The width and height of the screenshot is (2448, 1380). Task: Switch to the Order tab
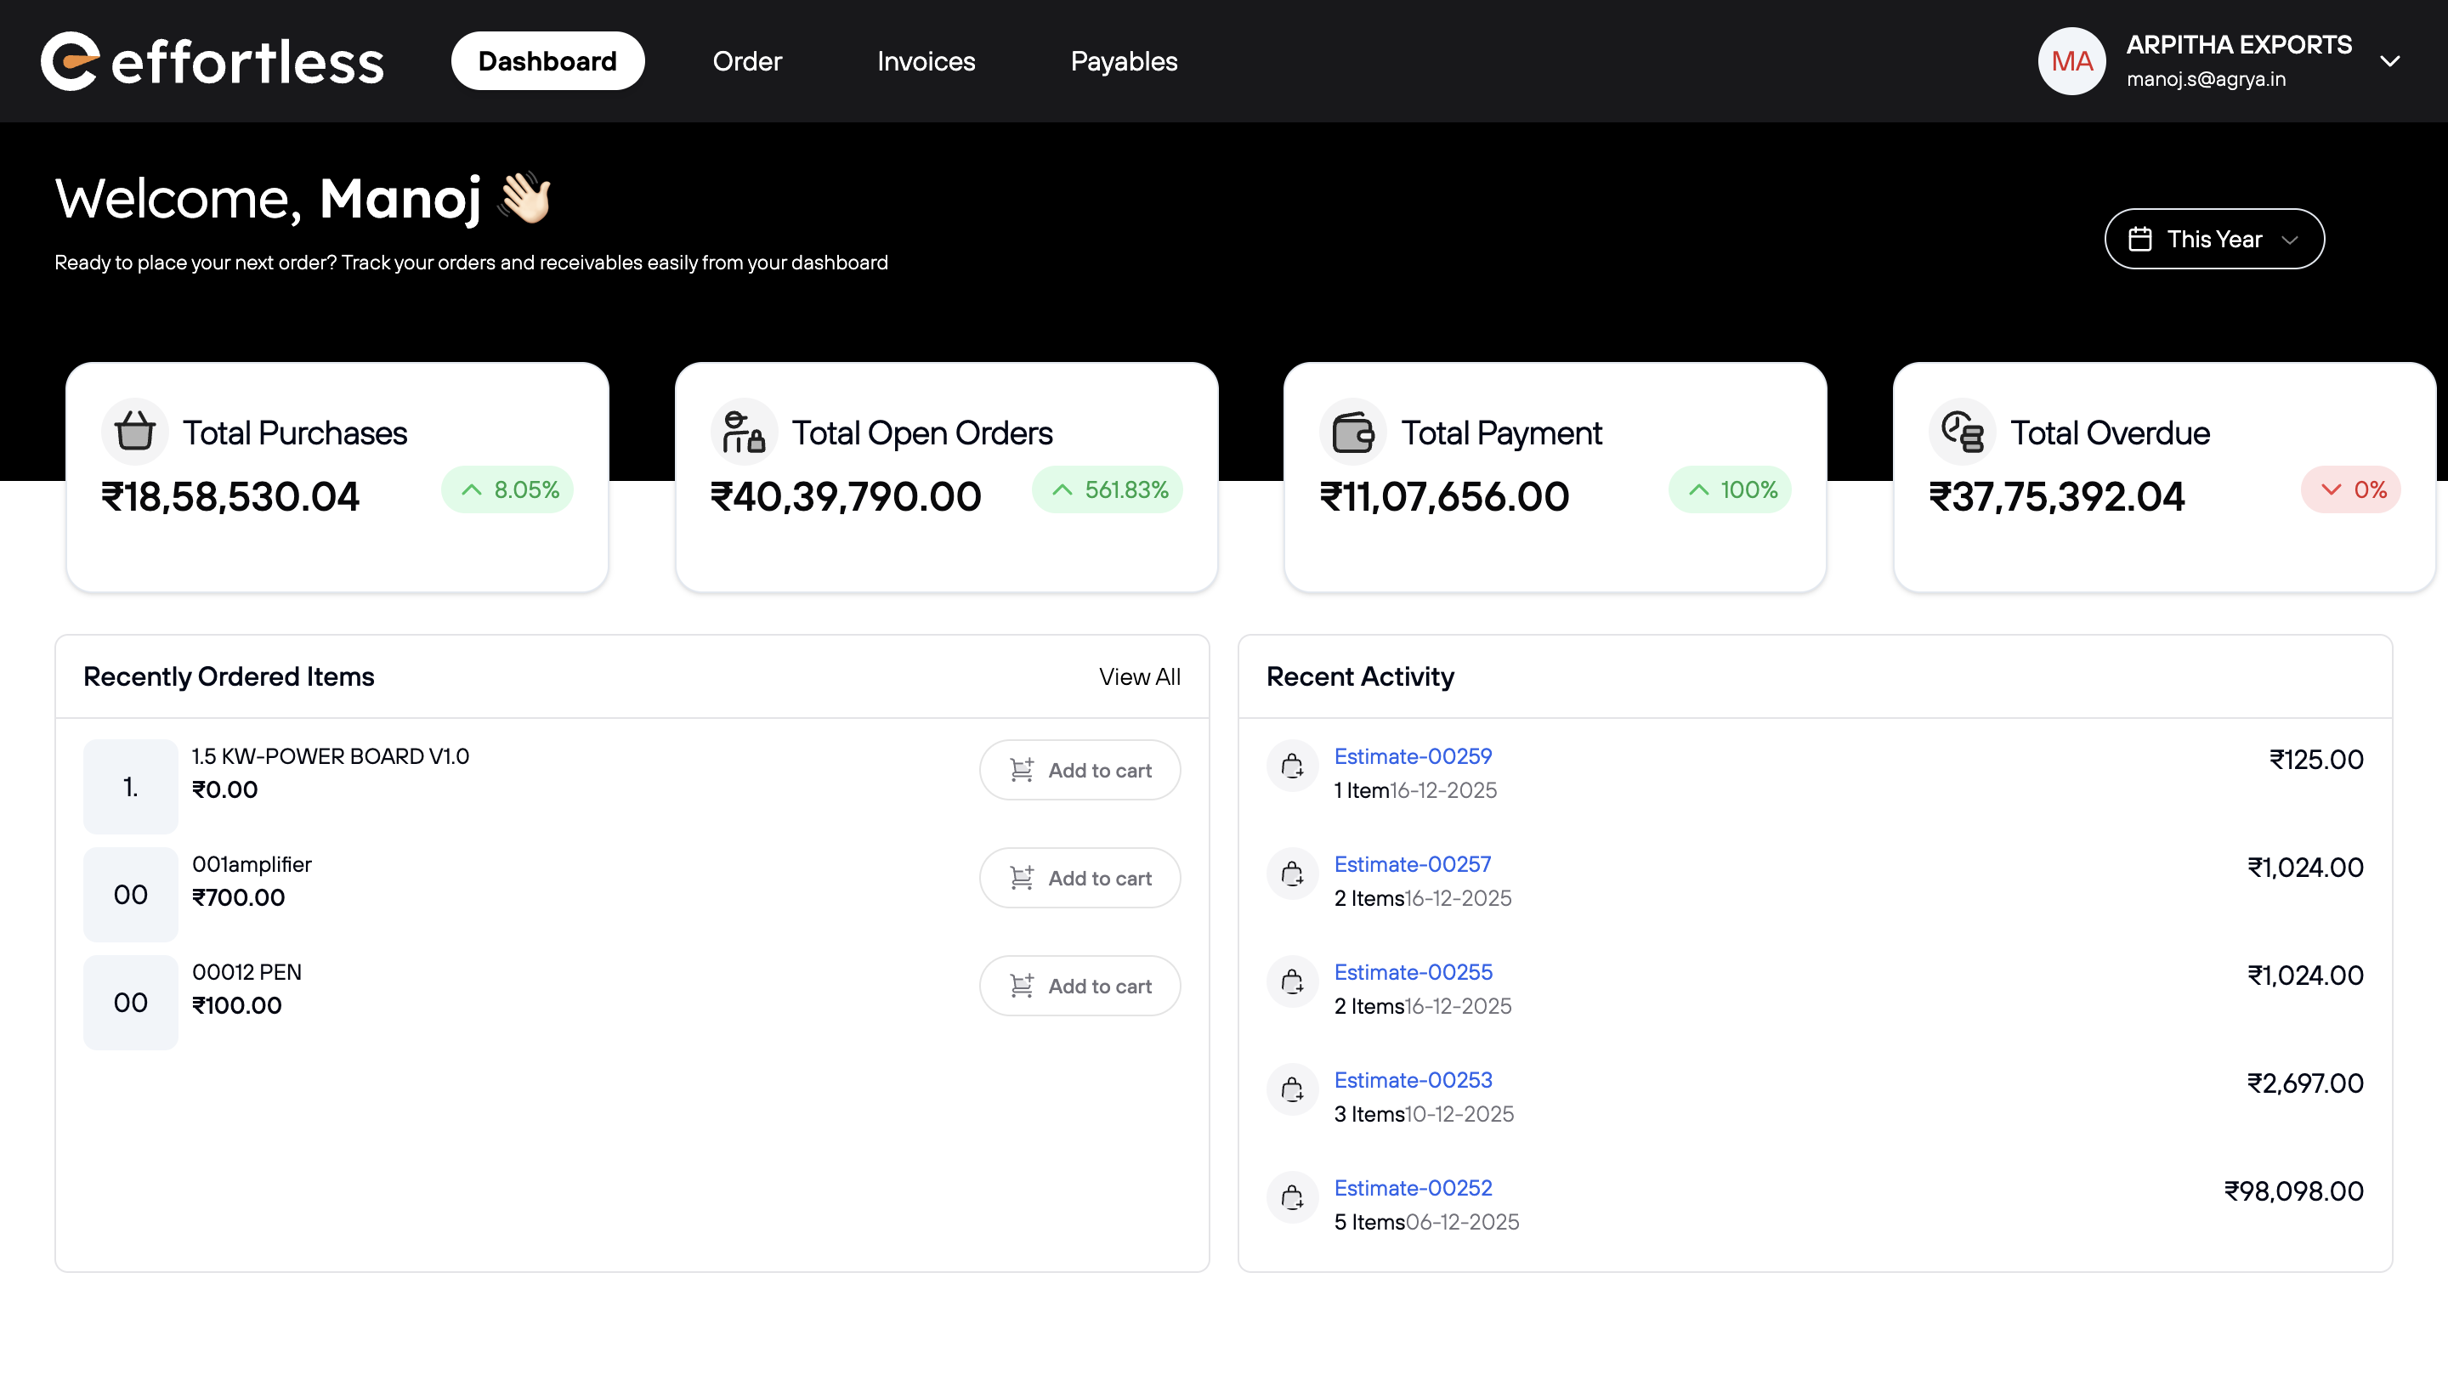[x=747, y=62]
